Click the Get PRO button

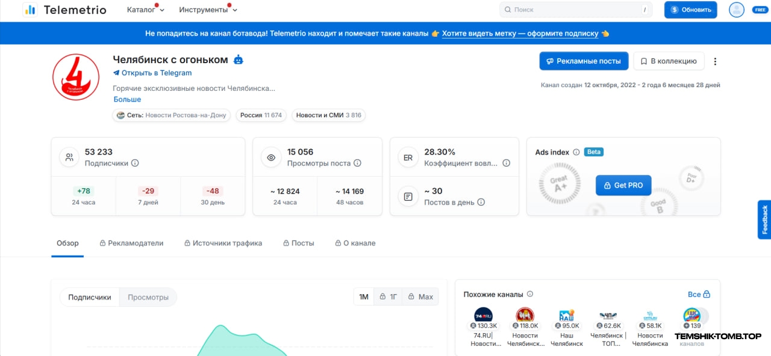click(x=623, y=185)
